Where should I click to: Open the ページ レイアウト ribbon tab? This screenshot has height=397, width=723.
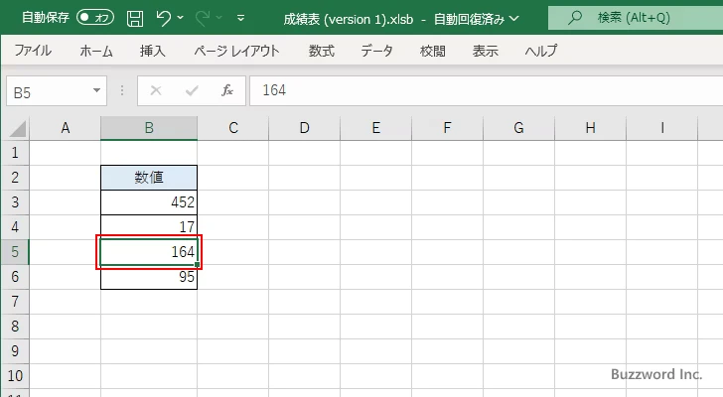click(x=236, y=51)
